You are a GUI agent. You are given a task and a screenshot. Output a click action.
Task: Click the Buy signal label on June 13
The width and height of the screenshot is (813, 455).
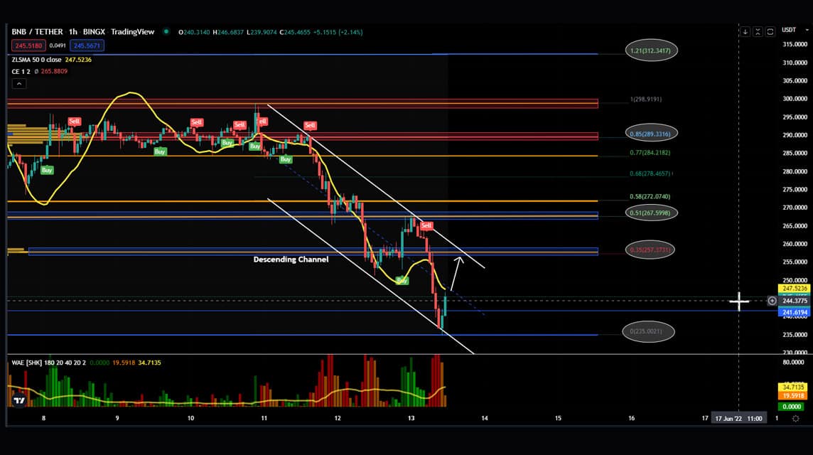tap(402, 281)
